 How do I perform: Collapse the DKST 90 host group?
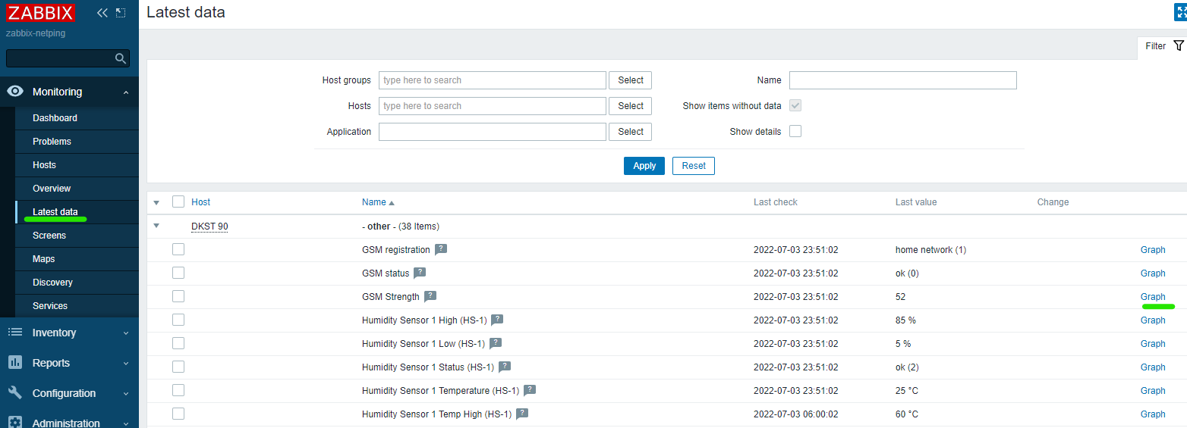coord(156,226)
